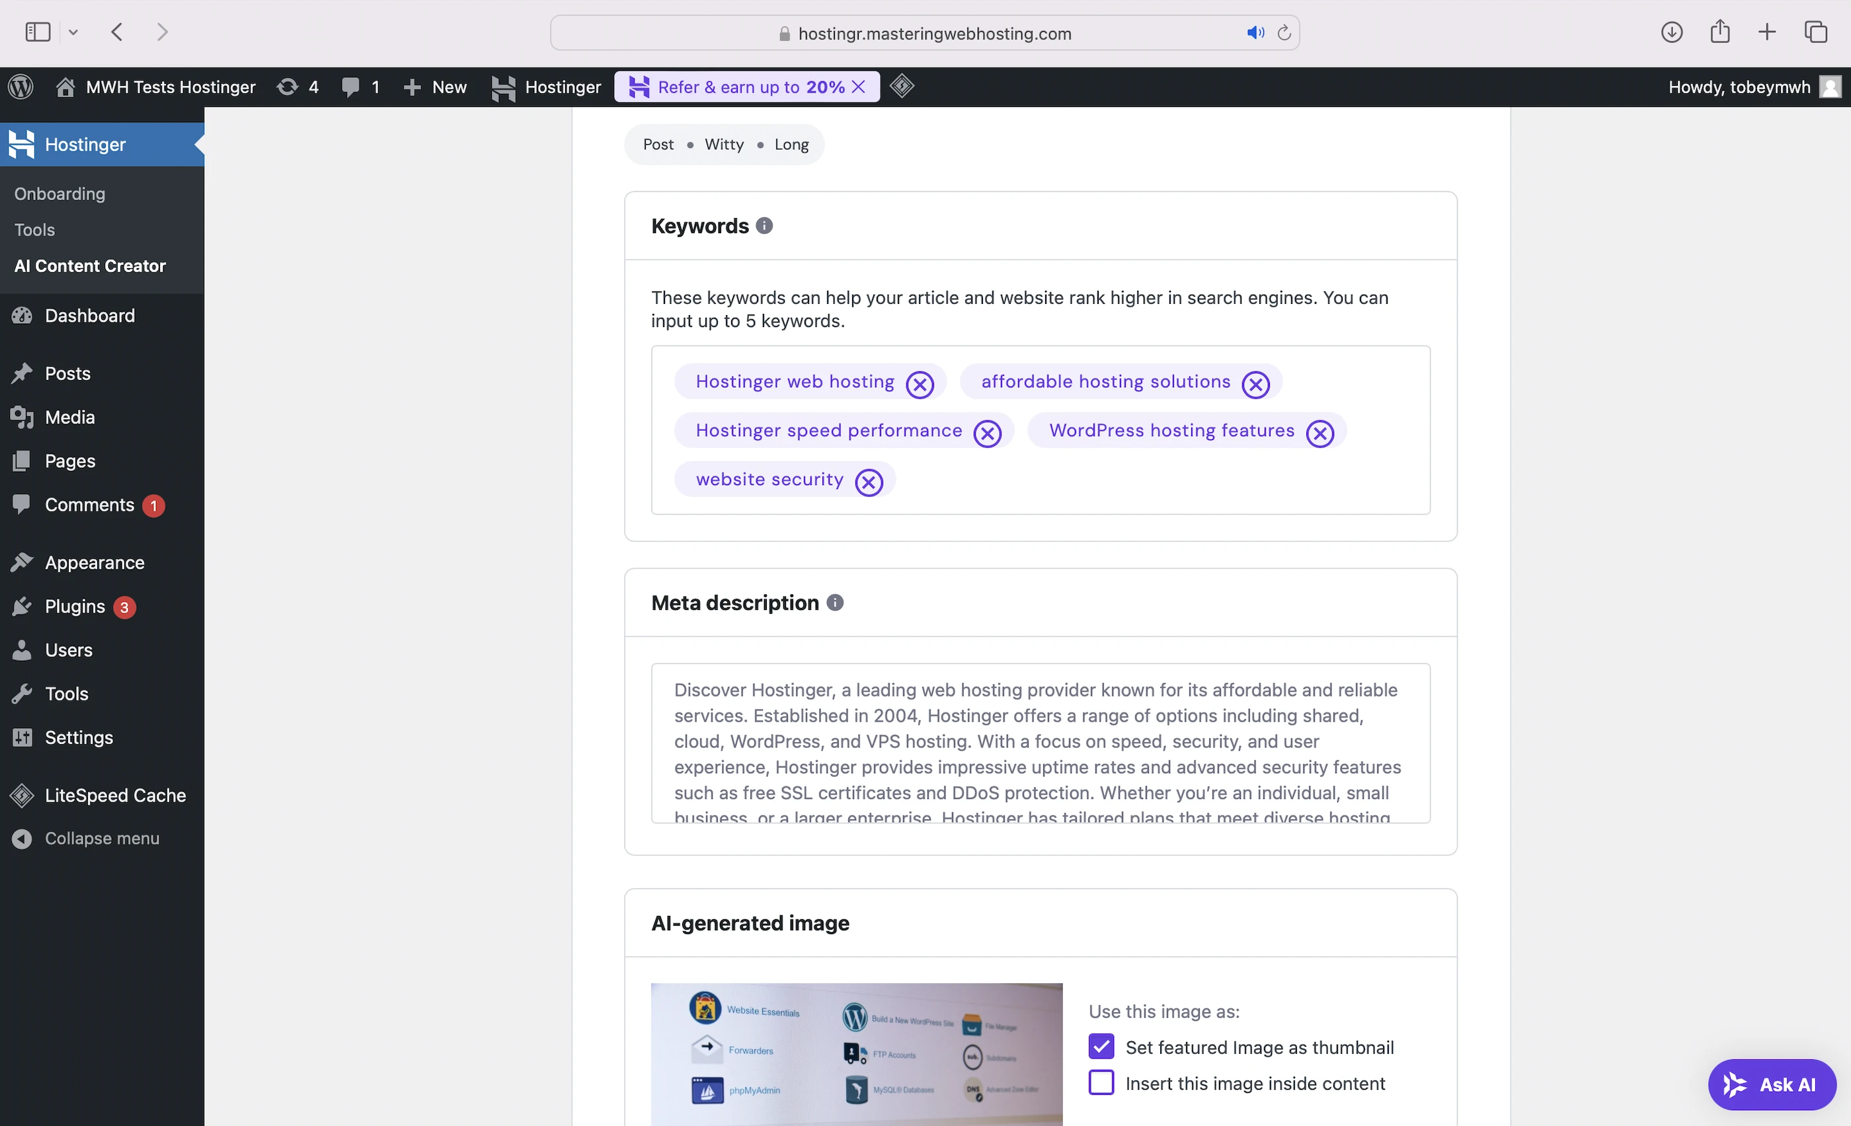Enable 'Insert this image inside content'
1851x1126 pixels.
(1101, 1082)
